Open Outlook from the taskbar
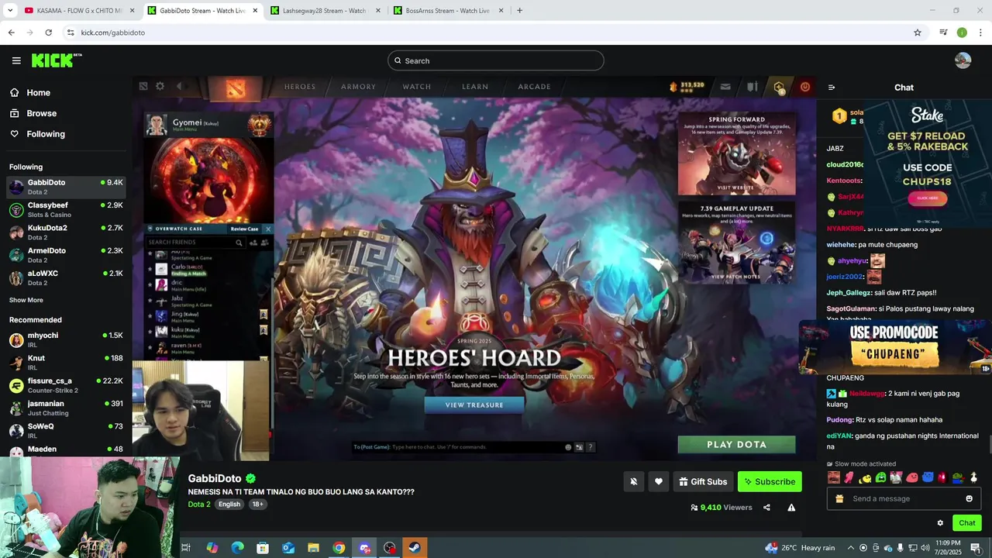This screenshot has height=558, width=992. (x=288, y=548)
